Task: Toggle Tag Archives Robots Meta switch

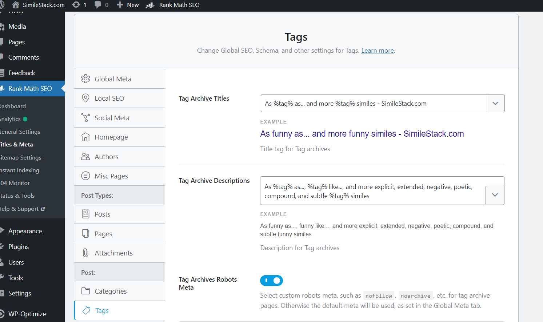Action: coord(271,281)
